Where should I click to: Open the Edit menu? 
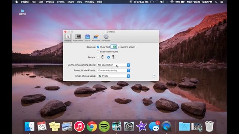(41, 2)
